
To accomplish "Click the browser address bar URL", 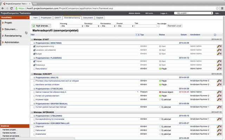I will (x=66, y=8).
